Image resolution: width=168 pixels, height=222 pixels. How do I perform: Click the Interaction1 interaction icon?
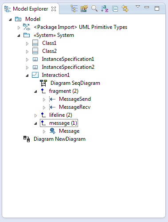pyautogui.click(x=35, y=75)
